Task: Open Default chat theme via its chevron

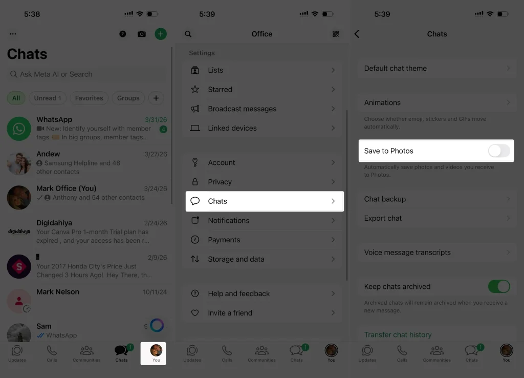Action: point(508,68)
